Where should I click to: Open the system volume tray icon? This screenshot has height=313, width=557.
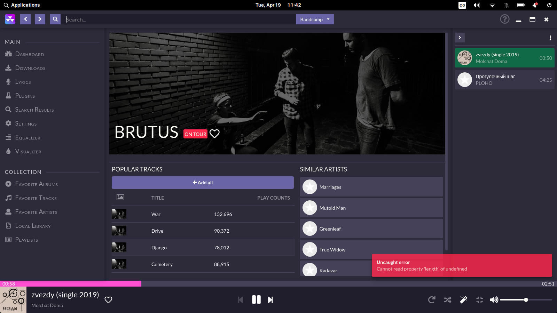[477, 5]
